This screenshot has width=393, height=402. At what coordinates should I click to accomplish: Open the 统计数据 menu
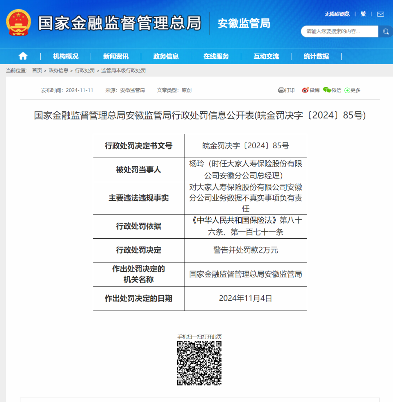[x=316, y=56]
